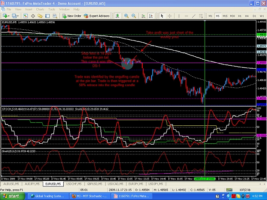
Task: Switch to the EURJPY,M5 chart tab
Action: (x=136, y=184)
